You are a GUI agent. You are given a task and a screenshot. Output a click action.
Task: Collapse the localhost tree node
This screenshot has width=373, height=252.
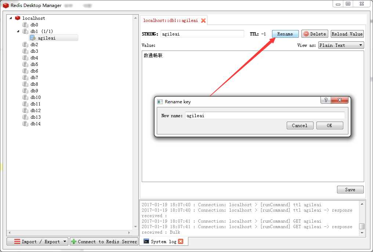pos(11,18)
